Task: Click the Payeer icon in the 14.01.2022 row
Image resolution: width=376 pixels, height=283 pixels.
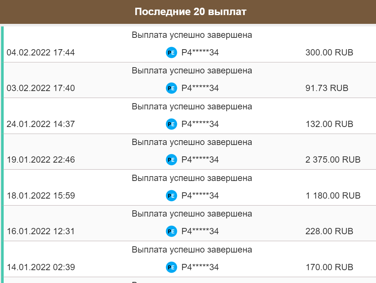Action: 172,267
